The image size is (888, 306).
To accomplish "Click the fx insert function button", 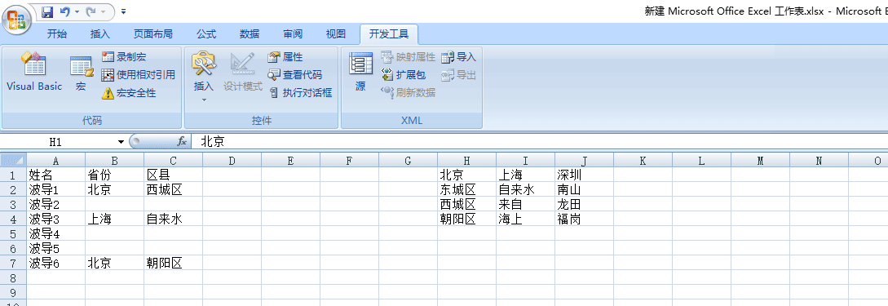I will pos(182,142).
